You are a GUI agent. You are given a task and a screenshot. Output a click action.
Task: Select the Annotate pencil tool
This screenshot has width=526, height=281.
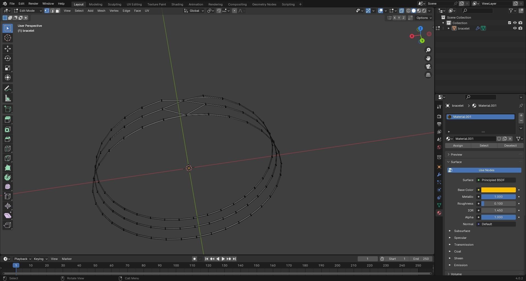[x=7, y=89]
